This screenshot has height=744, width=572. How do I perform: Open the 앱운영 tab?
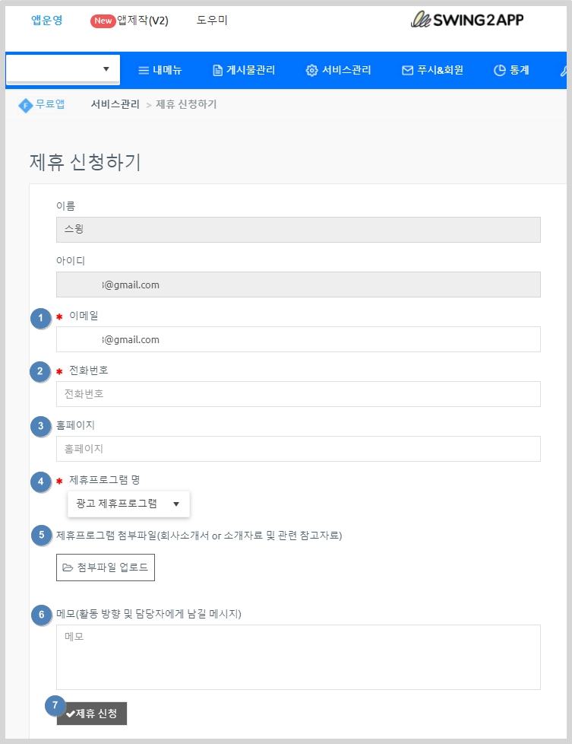[46, 21]
